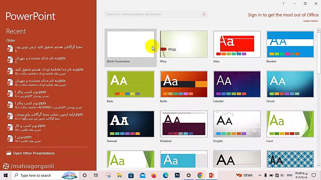The image size is (321, 180).
Task: Select the Basis template
Action: (x=131, y=84)
